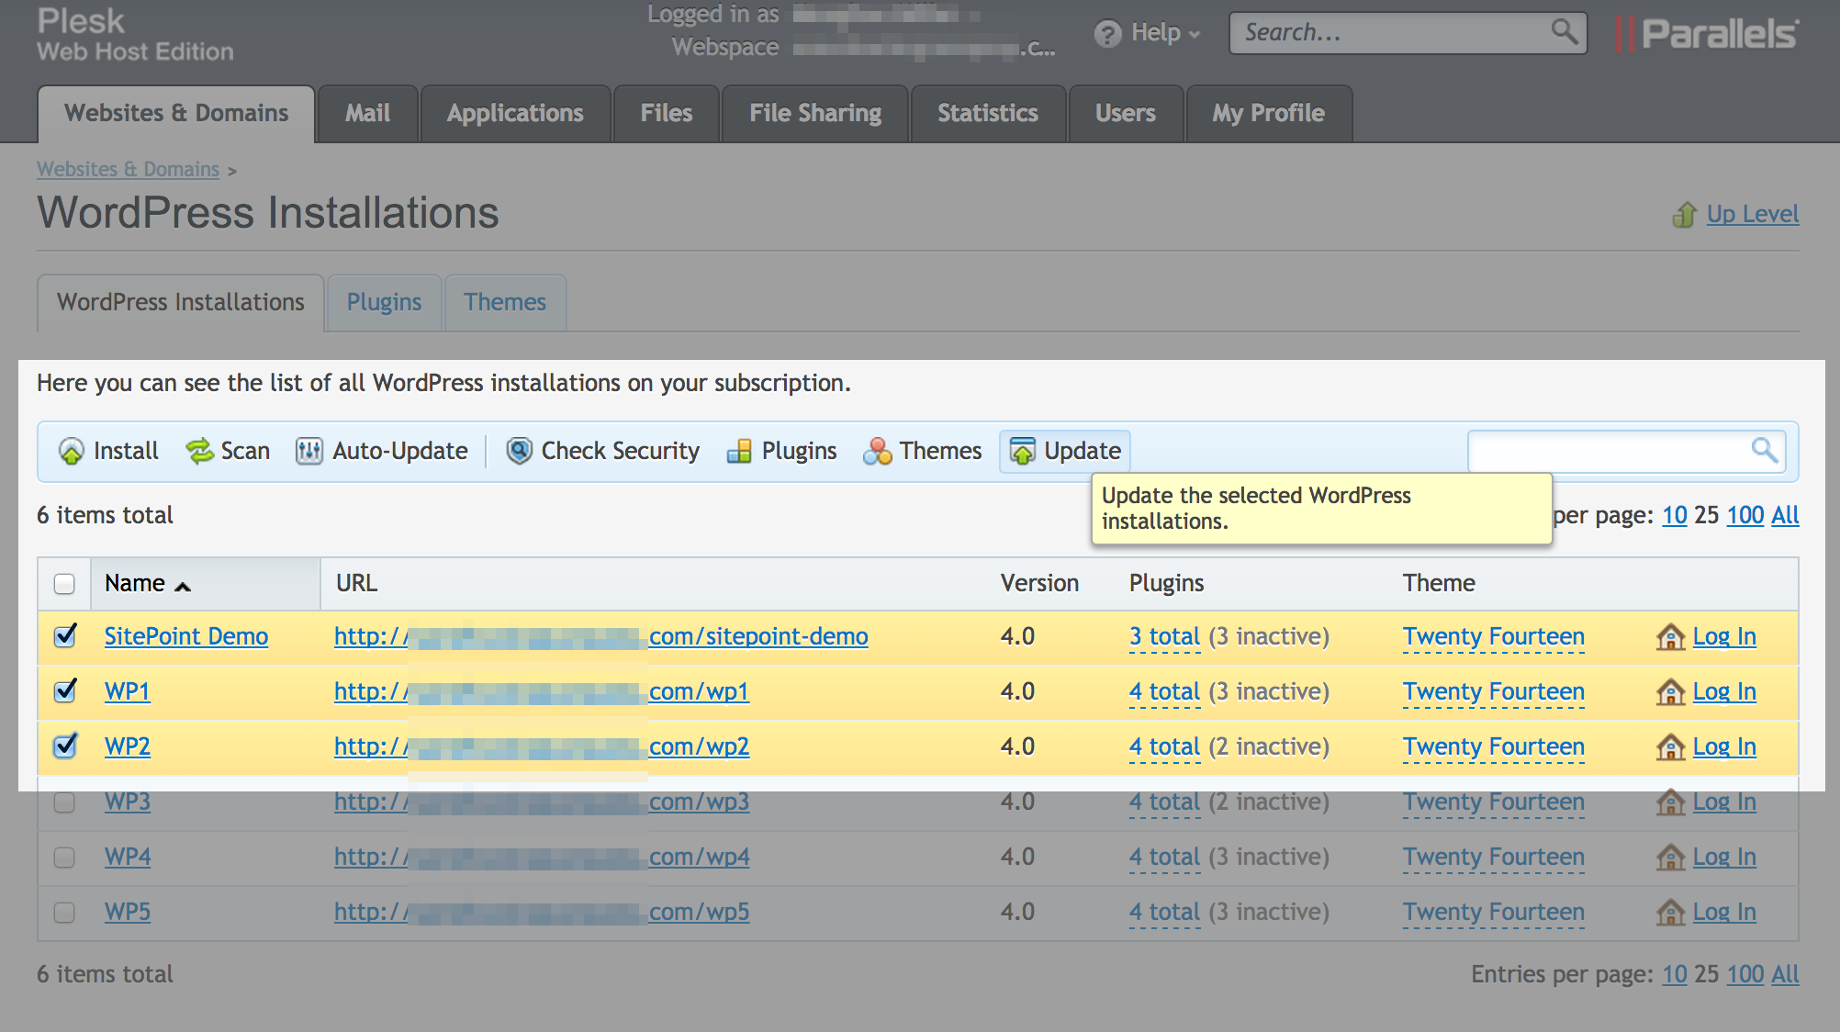Open the Help dropdown menu
This screenshot has width=1840, height=1032.
tap(1148, 34)
